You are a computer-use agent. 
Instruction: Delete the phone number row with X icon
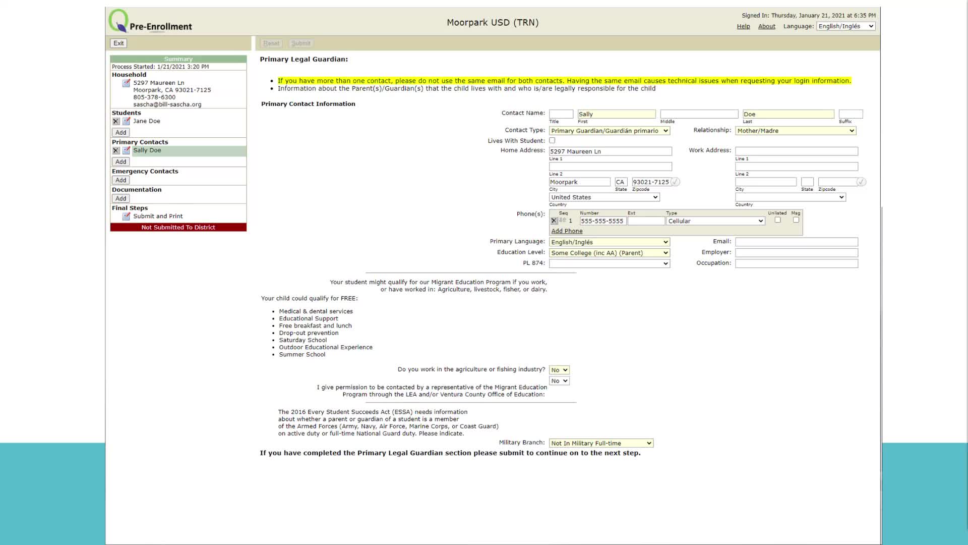(x=554, y=221)
